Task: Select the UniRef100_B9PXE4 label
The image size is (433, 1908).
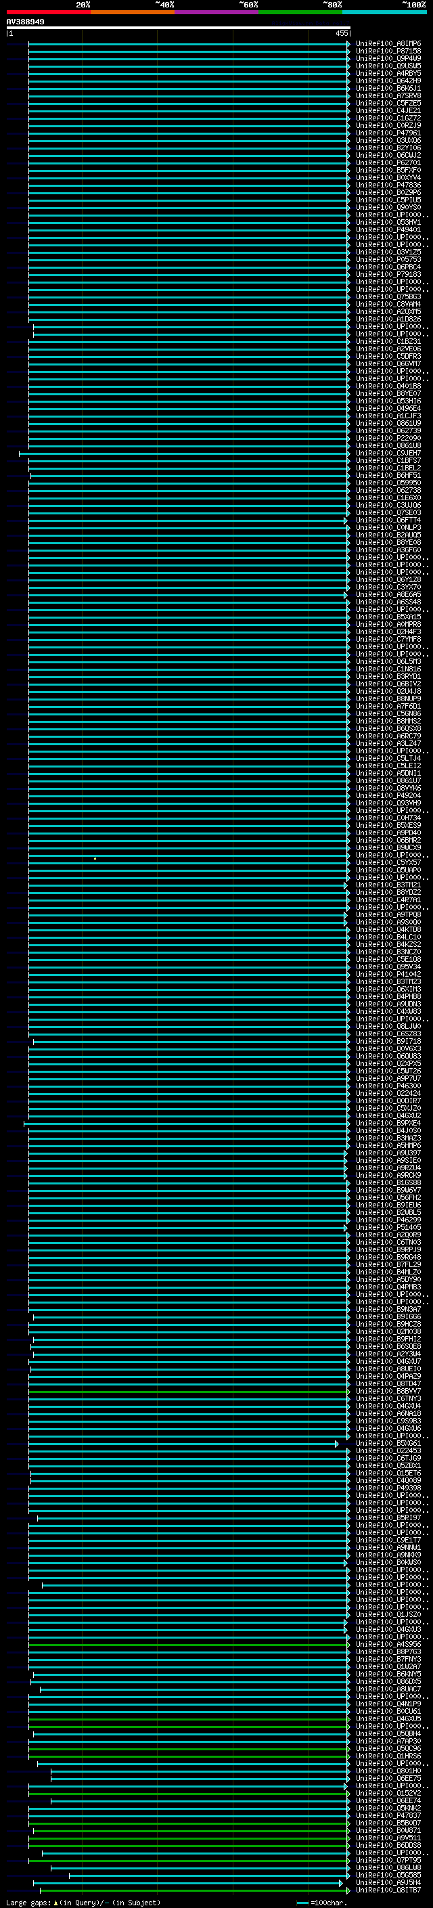Action: (388, 1124)
